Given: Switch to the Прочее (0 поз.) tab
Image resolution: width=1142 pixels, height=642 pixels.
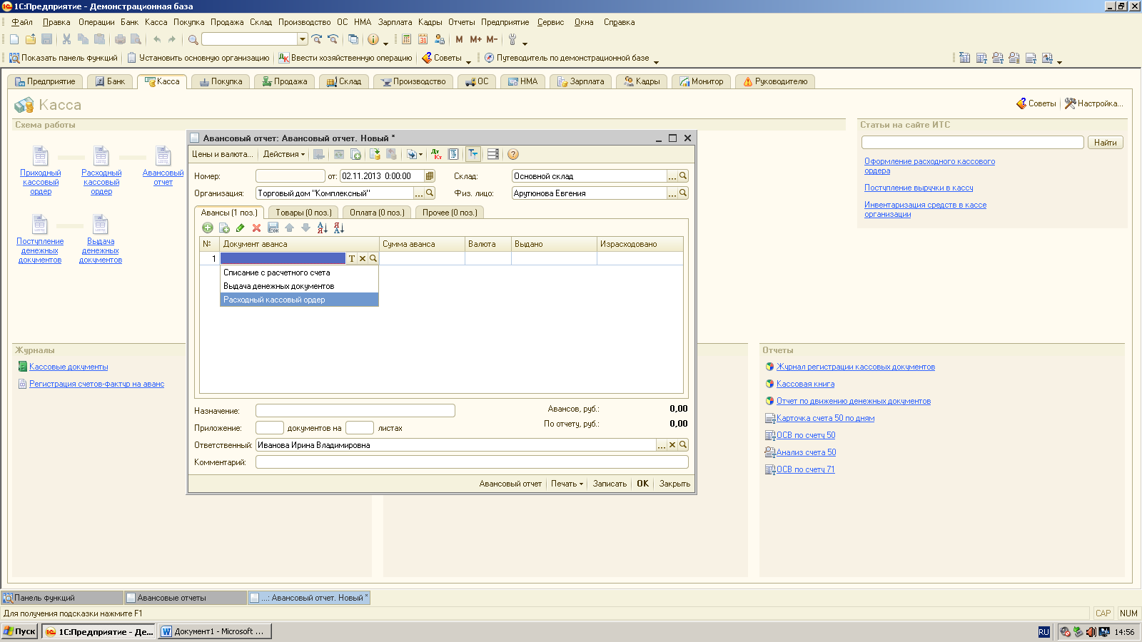Looking at the screenshot, I should point(449,213).
